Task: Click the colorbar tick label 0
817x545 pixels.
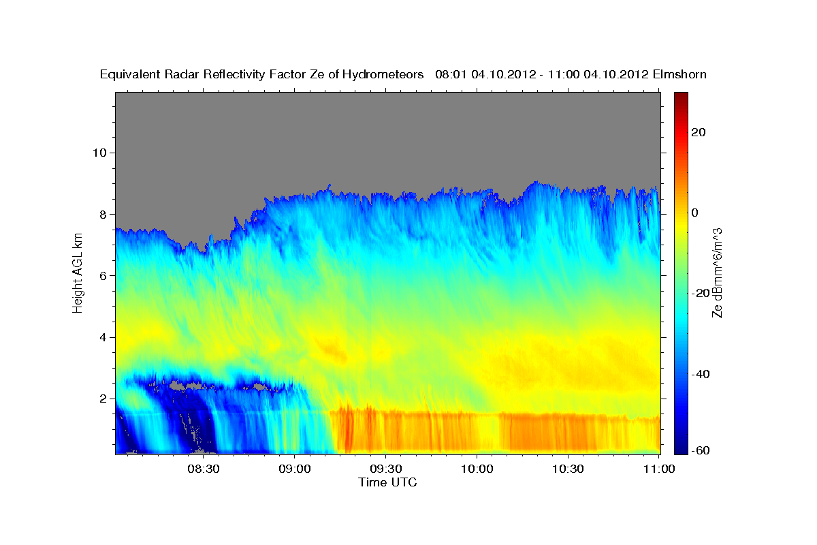Action: [696, 213]
